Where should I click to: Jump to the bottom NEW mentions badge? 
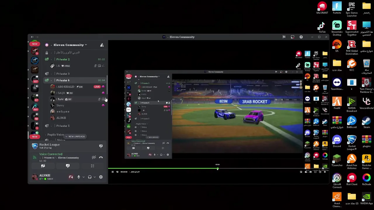click(35, 136)
